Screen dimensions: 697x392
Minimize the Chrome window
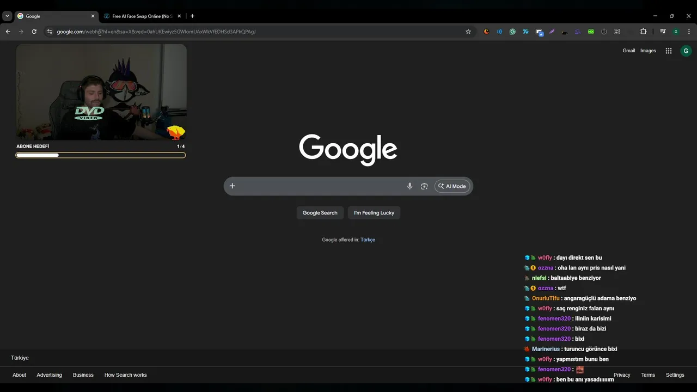(x=655, y=16)
